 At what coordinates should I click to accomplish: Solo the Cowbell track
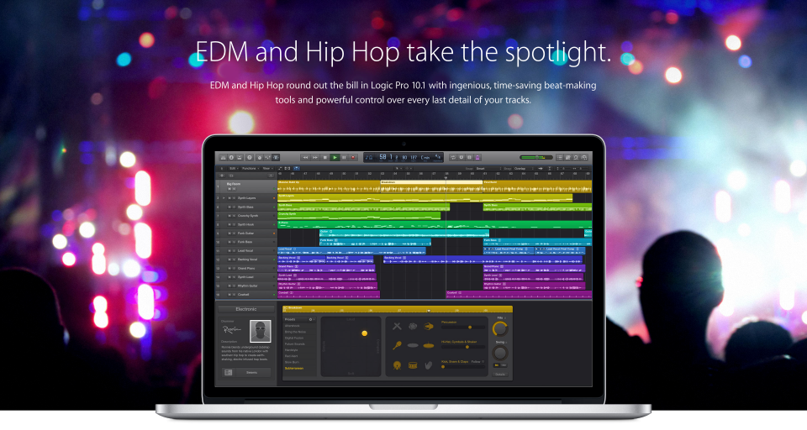click(x=234, y=294)
